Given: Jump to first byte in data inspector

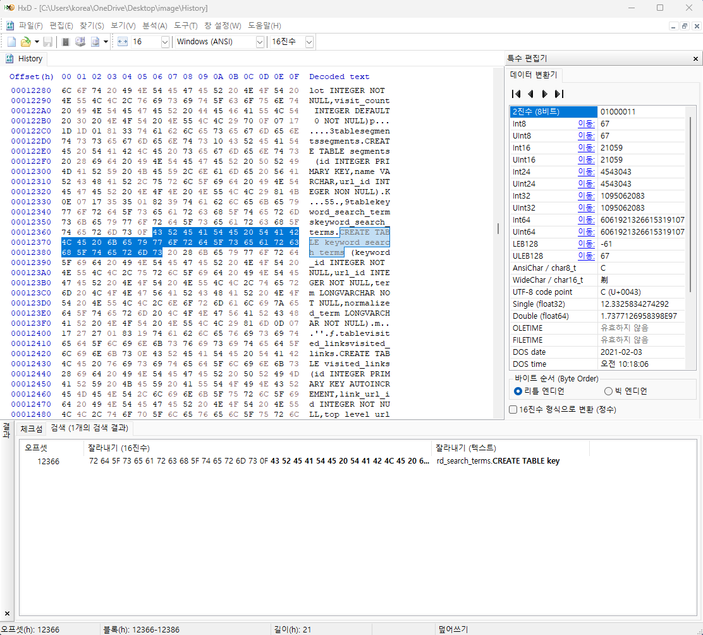Looking at the screenshot, I should (516, 94).
